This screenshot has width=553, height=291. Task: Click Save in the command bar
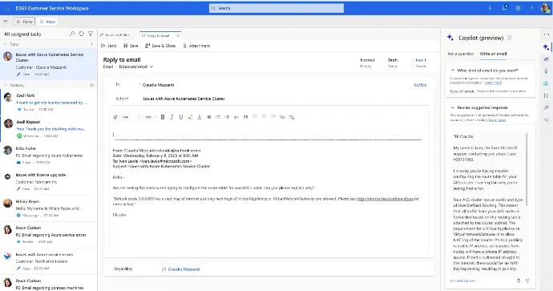131,46
